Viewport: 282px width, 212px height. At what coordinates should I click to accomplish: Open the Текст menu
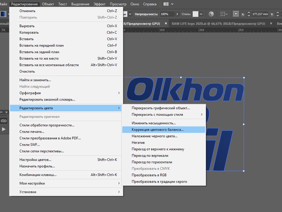click(62, 4)
